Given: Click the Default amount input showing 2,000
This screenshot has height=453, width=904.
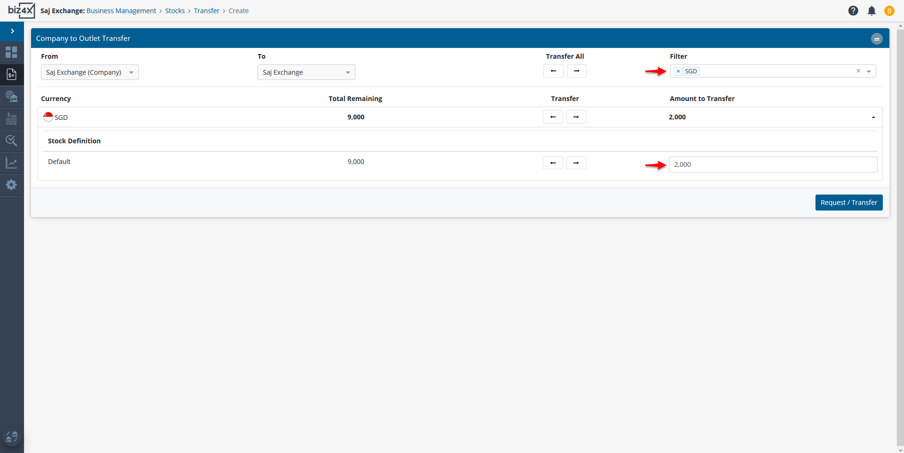Looking at the screenshot, I should [773, 164].
